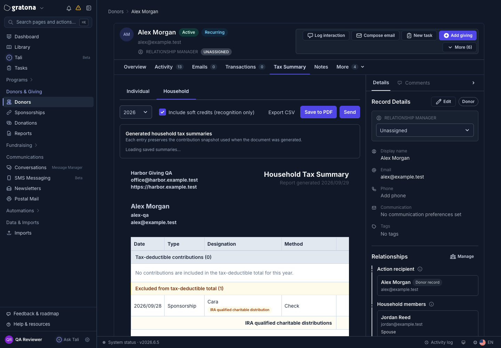This screenshot has width=501, height=348.
Task: Click the Send button
Action: coord(350,112)
